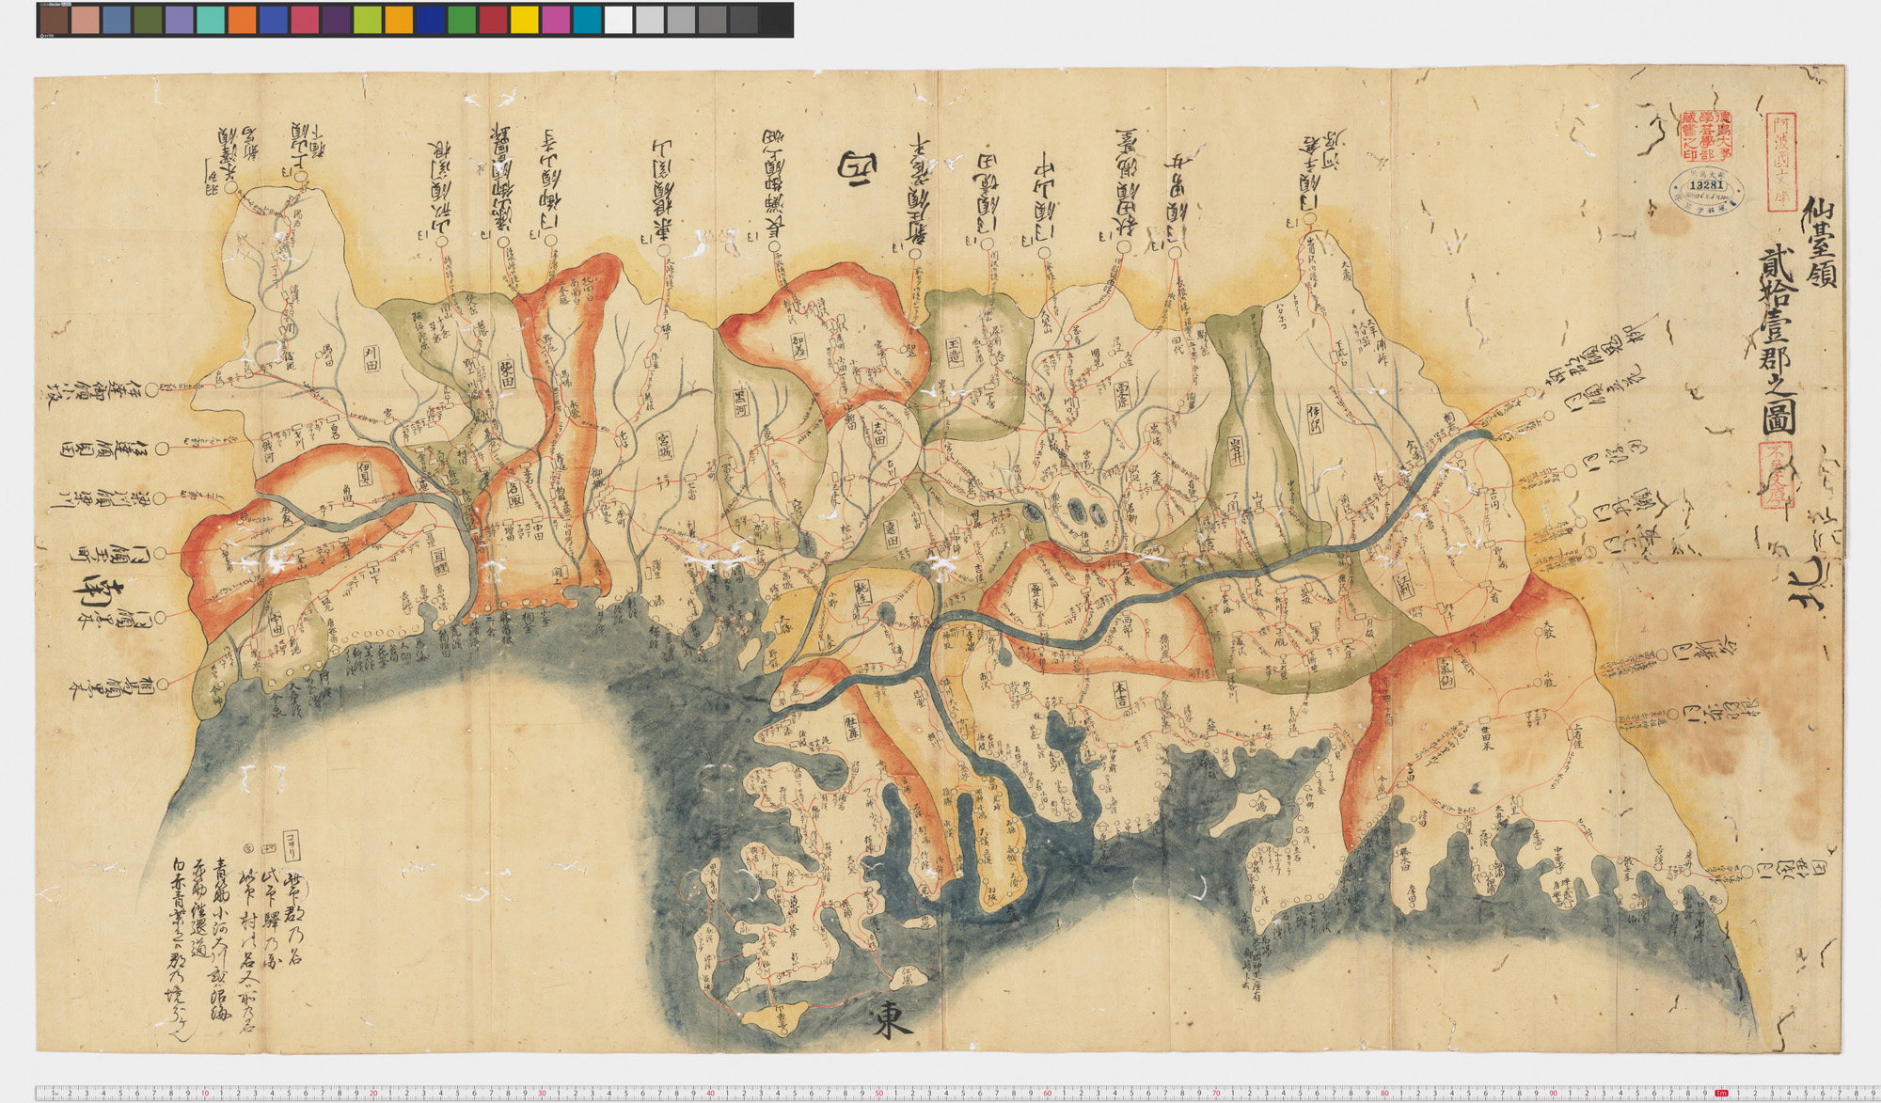The height and width of the screenshot is (1103, 1881).
Task: Select the 登米 district label
Action: 1037,596
